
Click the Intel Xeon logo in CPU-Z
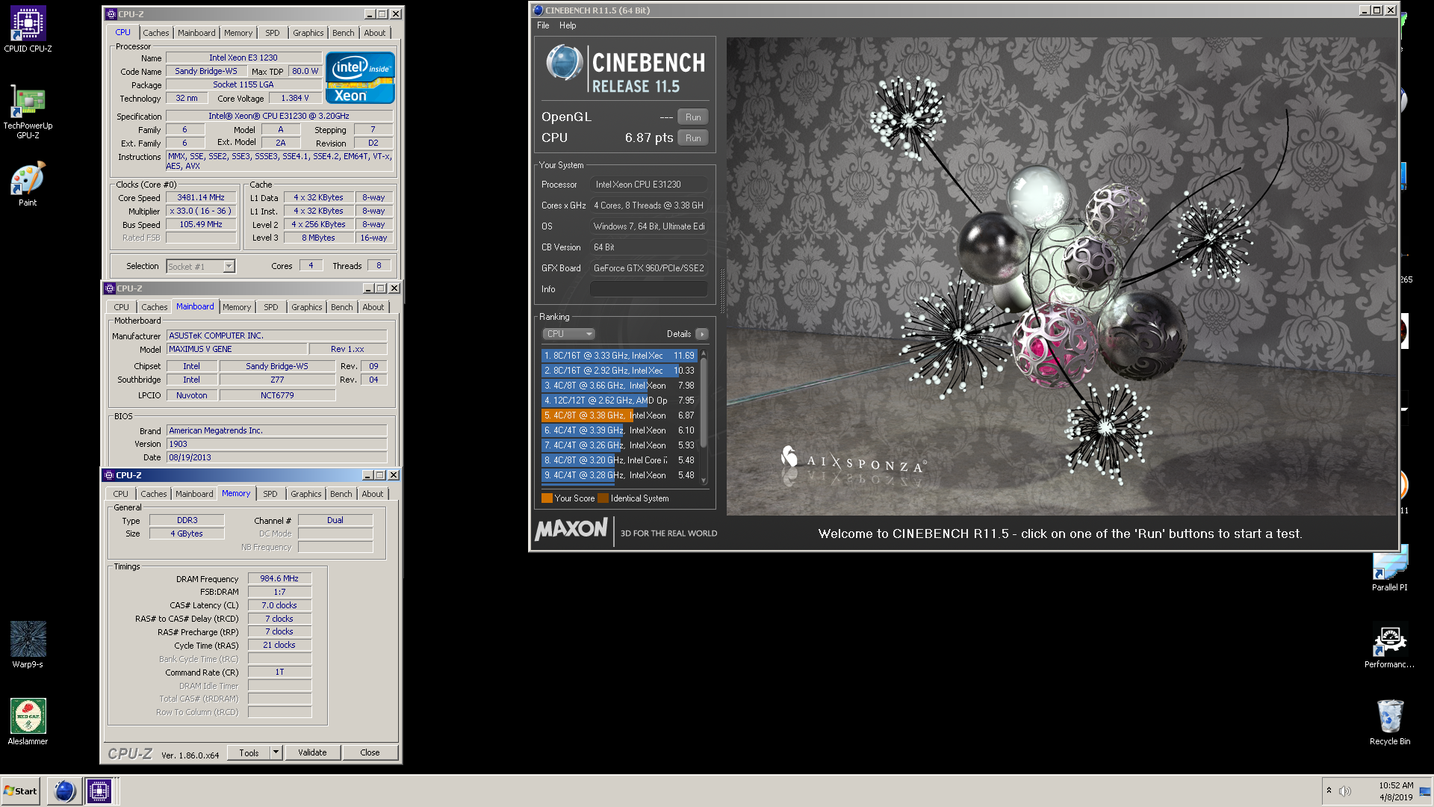pyautogui.click(x=360, y=78)
